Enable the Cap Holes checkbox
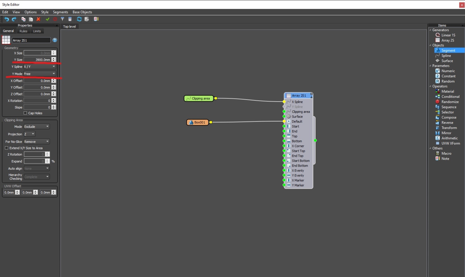Screen dimensions: 465x277 click(x=25, y=113)
